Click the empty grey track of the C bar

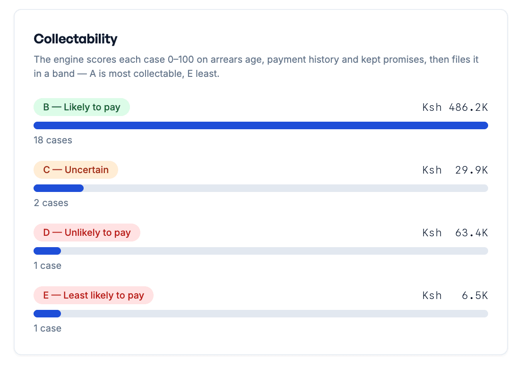pos(285,188)
